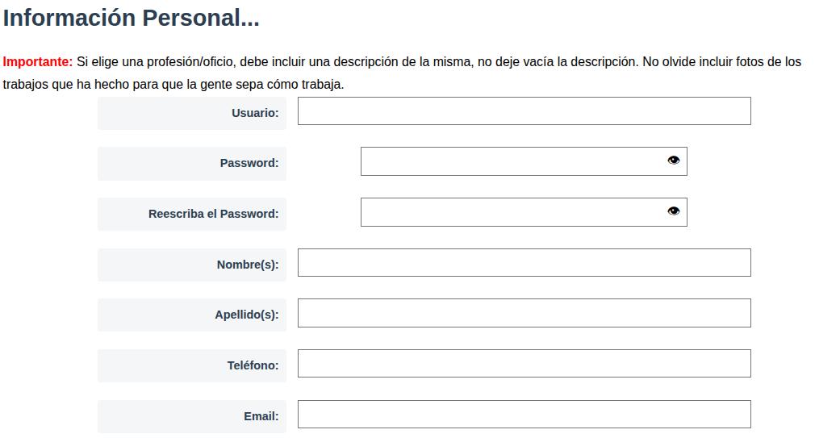Focus the Apellido(s) input field
Image resolution: width=840 pixels, height=438 pixels.
click(x=524, y=313)
